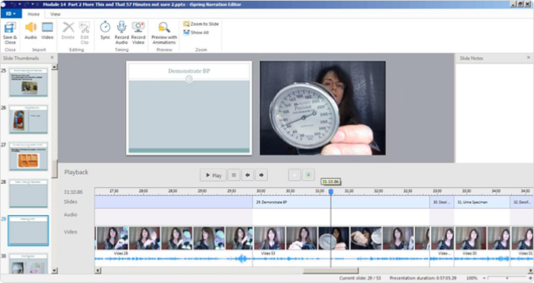Launch Preview with Animations
Viewport: 534px width, 283px height.
(164, 33)
